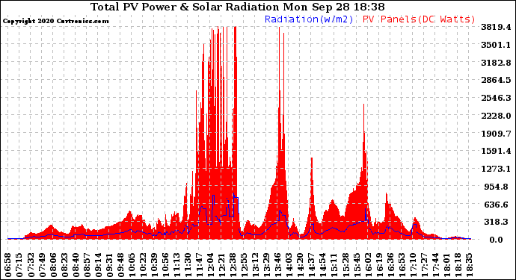
Task: Click the 15:45 time label
Action: 357,265
